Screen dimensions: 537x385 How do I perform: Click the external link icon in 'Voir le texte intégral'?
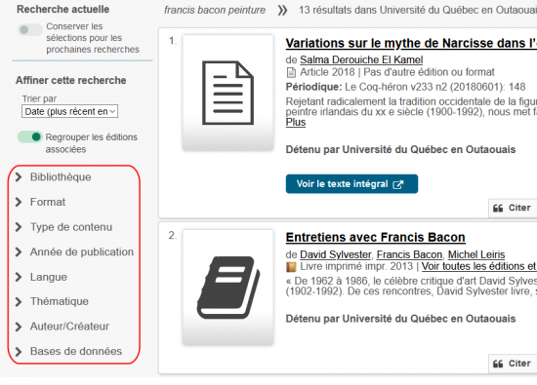pos(398,184)
